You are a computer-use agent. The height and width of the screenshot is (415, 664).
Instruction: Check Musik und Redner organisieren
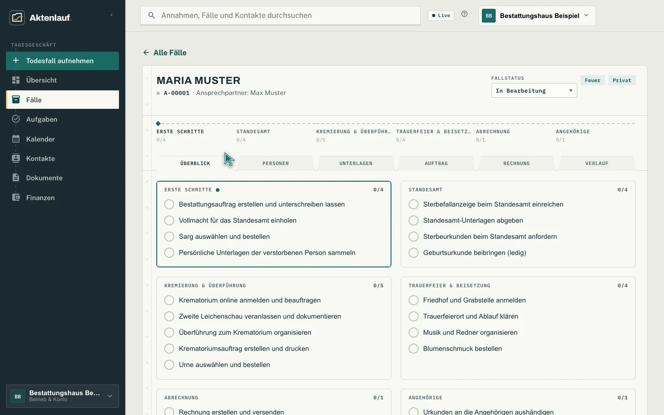point(414,332)
